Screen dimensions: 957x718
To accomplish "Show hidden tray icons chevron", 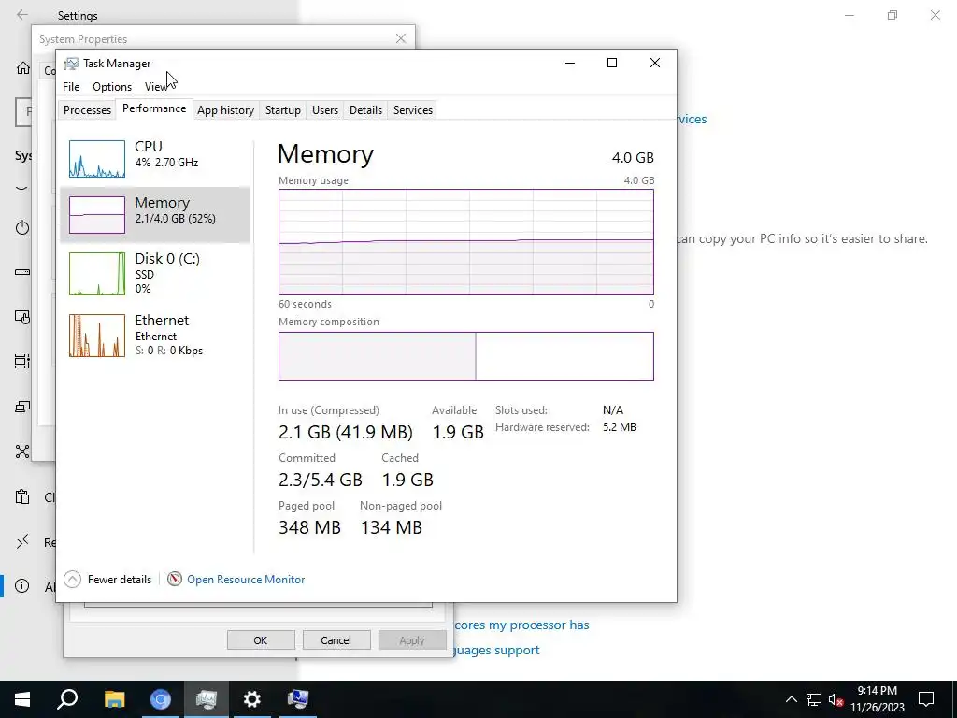I will [791, 699].
